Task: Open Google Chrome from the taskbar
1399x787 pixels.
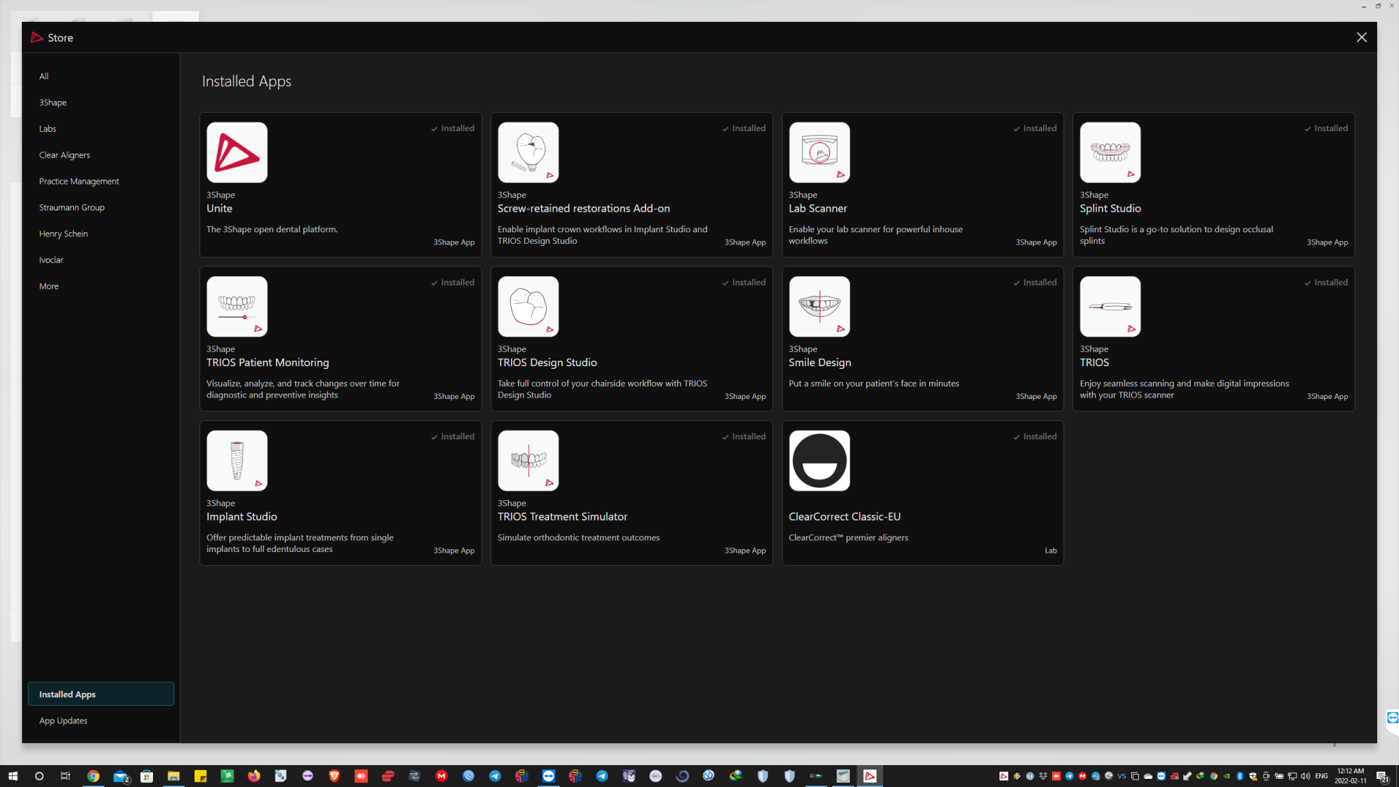Action: tap(94, 776)
